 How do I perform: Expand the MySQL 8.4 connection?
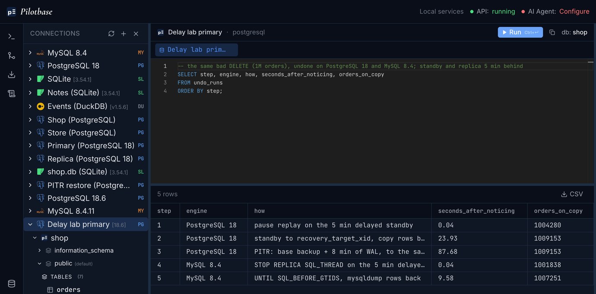pos(30,53)
